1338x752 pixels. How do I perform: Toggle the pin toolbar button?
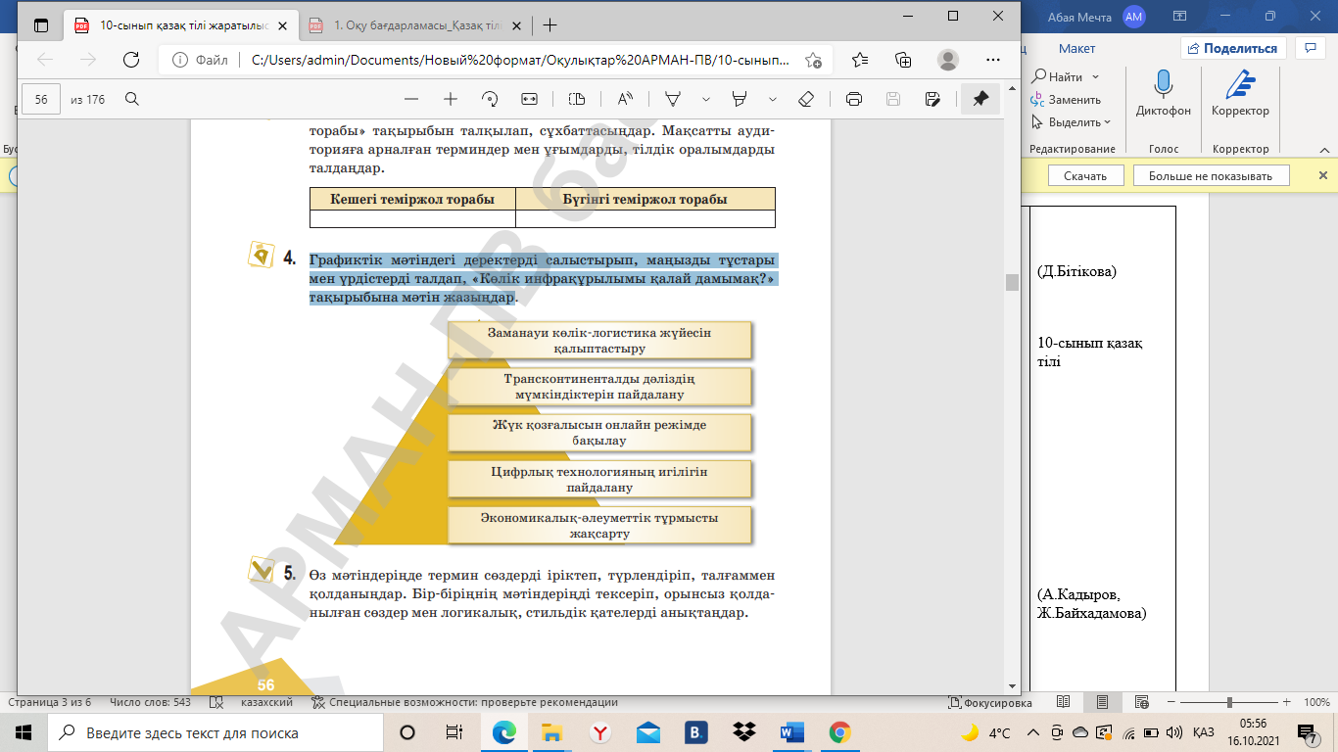tap(980, 99)
